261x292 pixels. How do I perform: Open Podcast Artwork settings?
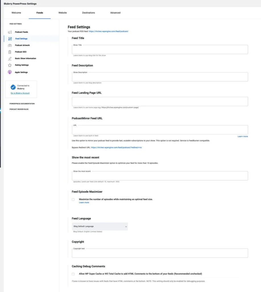pos(22,45)
